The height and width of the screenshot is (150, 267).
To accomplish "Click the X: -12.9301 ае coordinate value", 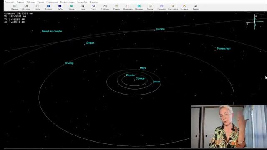I will (x=15, y=16).
